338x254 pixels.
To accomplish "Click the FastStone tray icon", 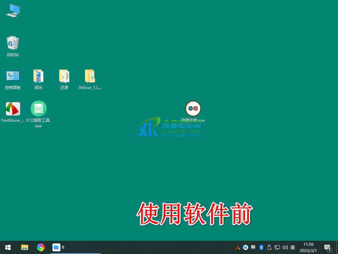I will (x=238, y=247).
